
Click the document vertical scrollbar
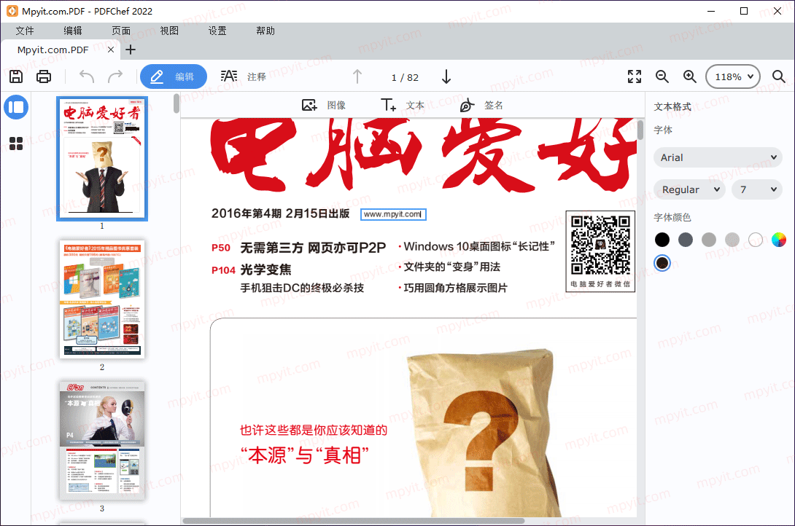click(640, 130)
